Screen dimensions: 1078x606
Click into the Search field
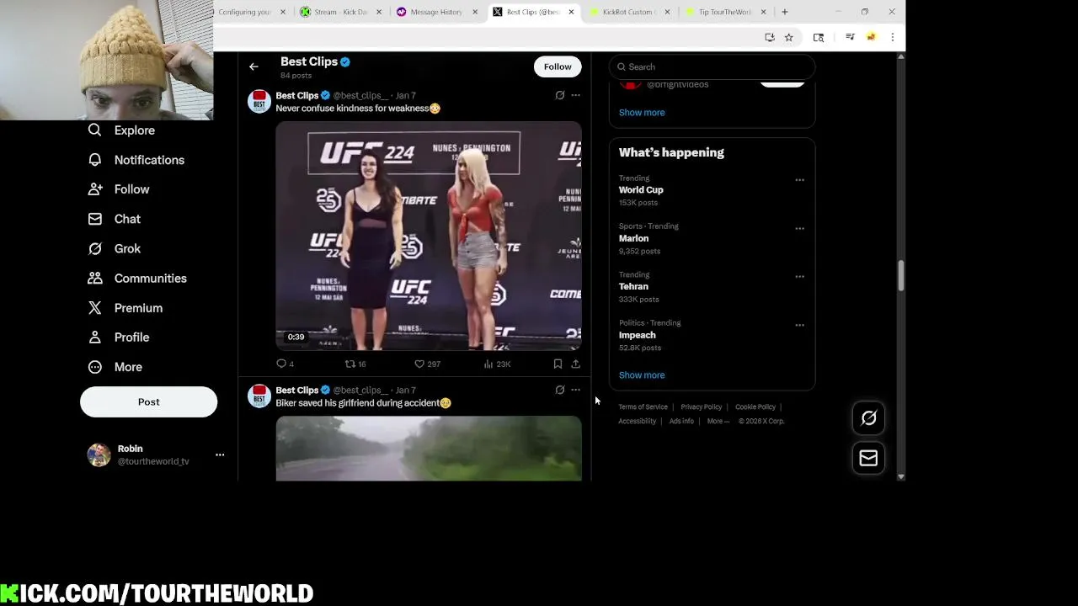[x=712, y=66]
